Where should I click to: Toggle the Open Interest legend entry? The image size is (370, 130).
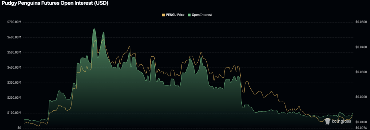tap(200, 15)
